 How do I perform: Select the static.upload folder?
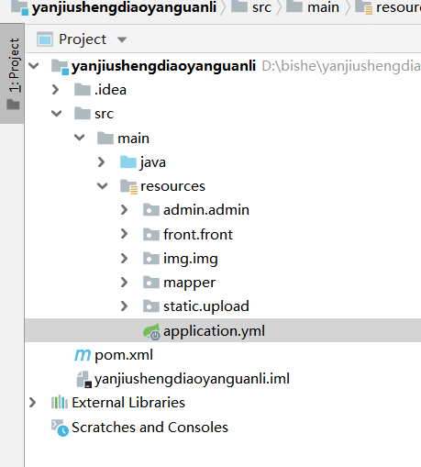pos(196,306)
